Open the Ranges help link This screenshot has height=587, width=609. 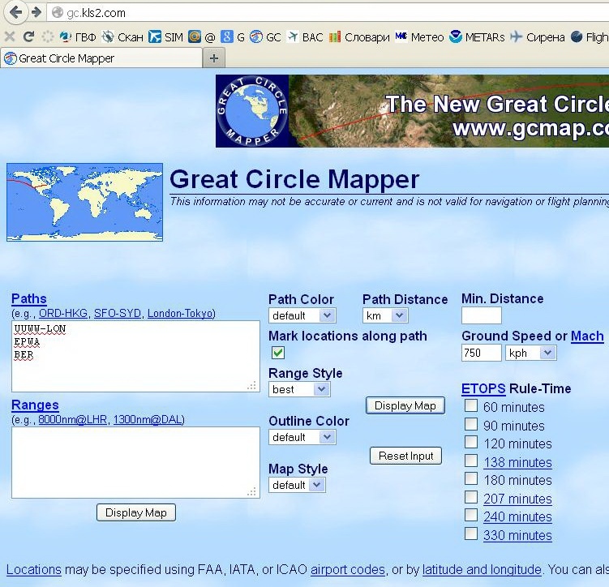coord(35,405)
